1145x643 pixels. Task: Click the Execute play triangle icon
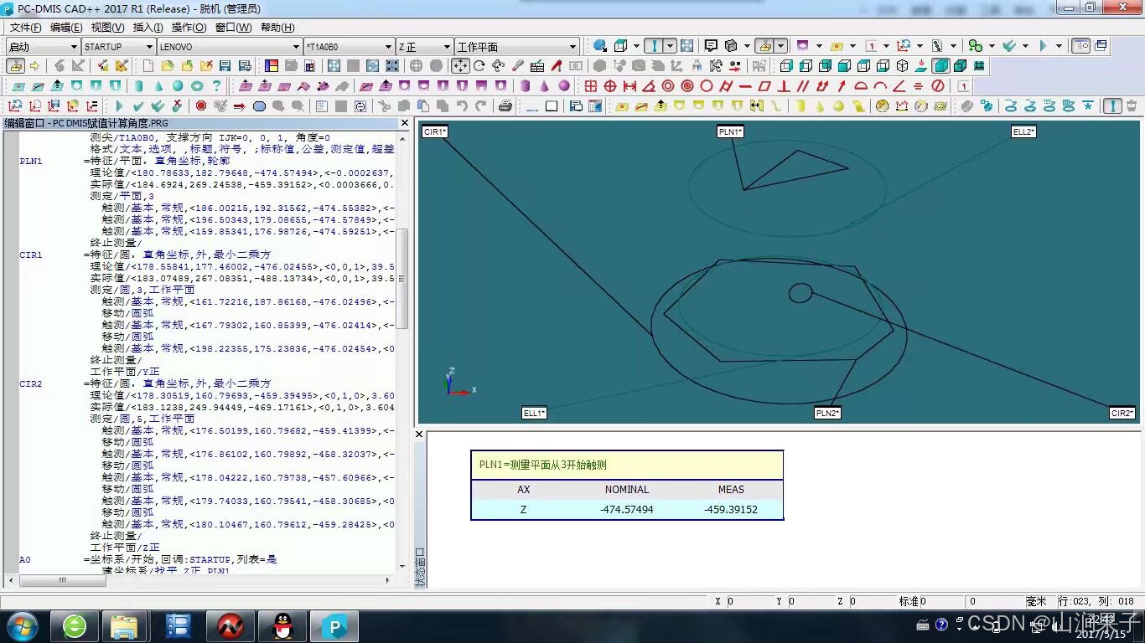tap(119, 106)
